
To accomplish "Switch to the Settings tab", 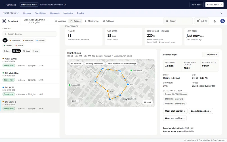I will [108, 21].
